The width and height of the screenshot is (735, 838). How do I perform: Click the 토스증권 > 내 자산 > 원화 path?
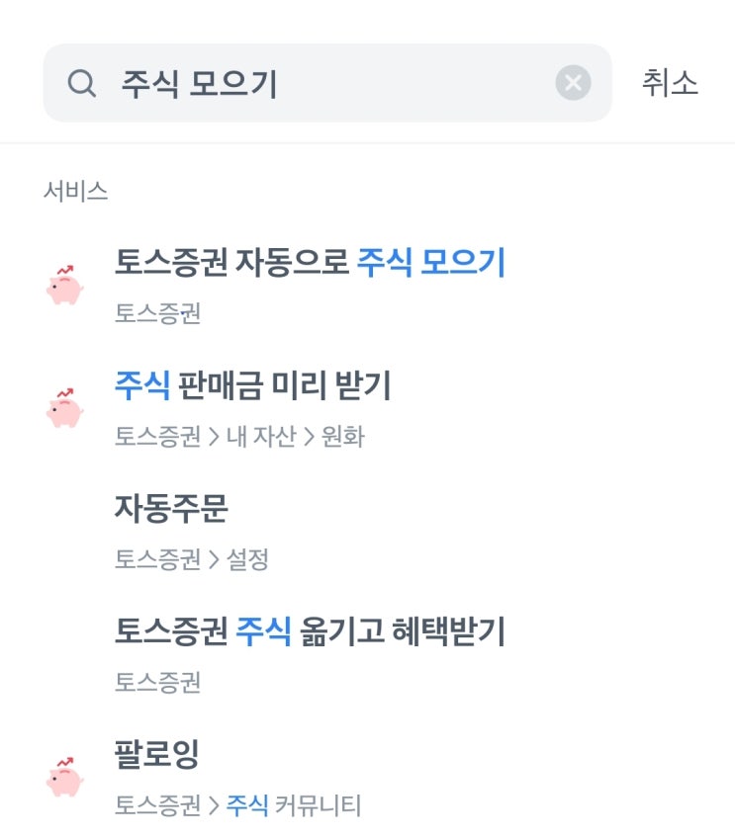[x=239, y=437]
